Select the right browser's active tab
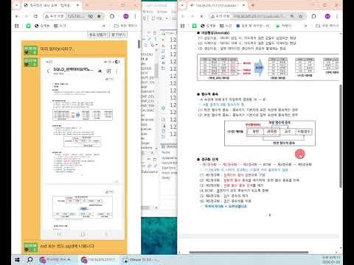 point(218,5)
